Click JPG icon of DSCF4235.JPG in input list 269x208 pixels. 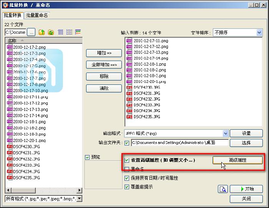tap(129, 117)
